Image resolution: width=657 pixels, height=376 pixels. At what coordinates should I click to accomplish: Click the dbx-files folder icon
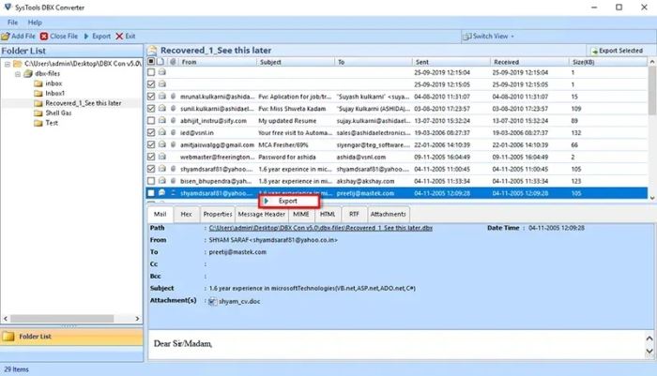[x=28, y=74]
